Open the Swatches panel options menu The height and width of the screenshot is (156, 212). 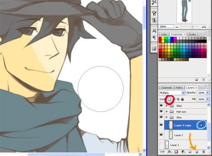point(208,35)
